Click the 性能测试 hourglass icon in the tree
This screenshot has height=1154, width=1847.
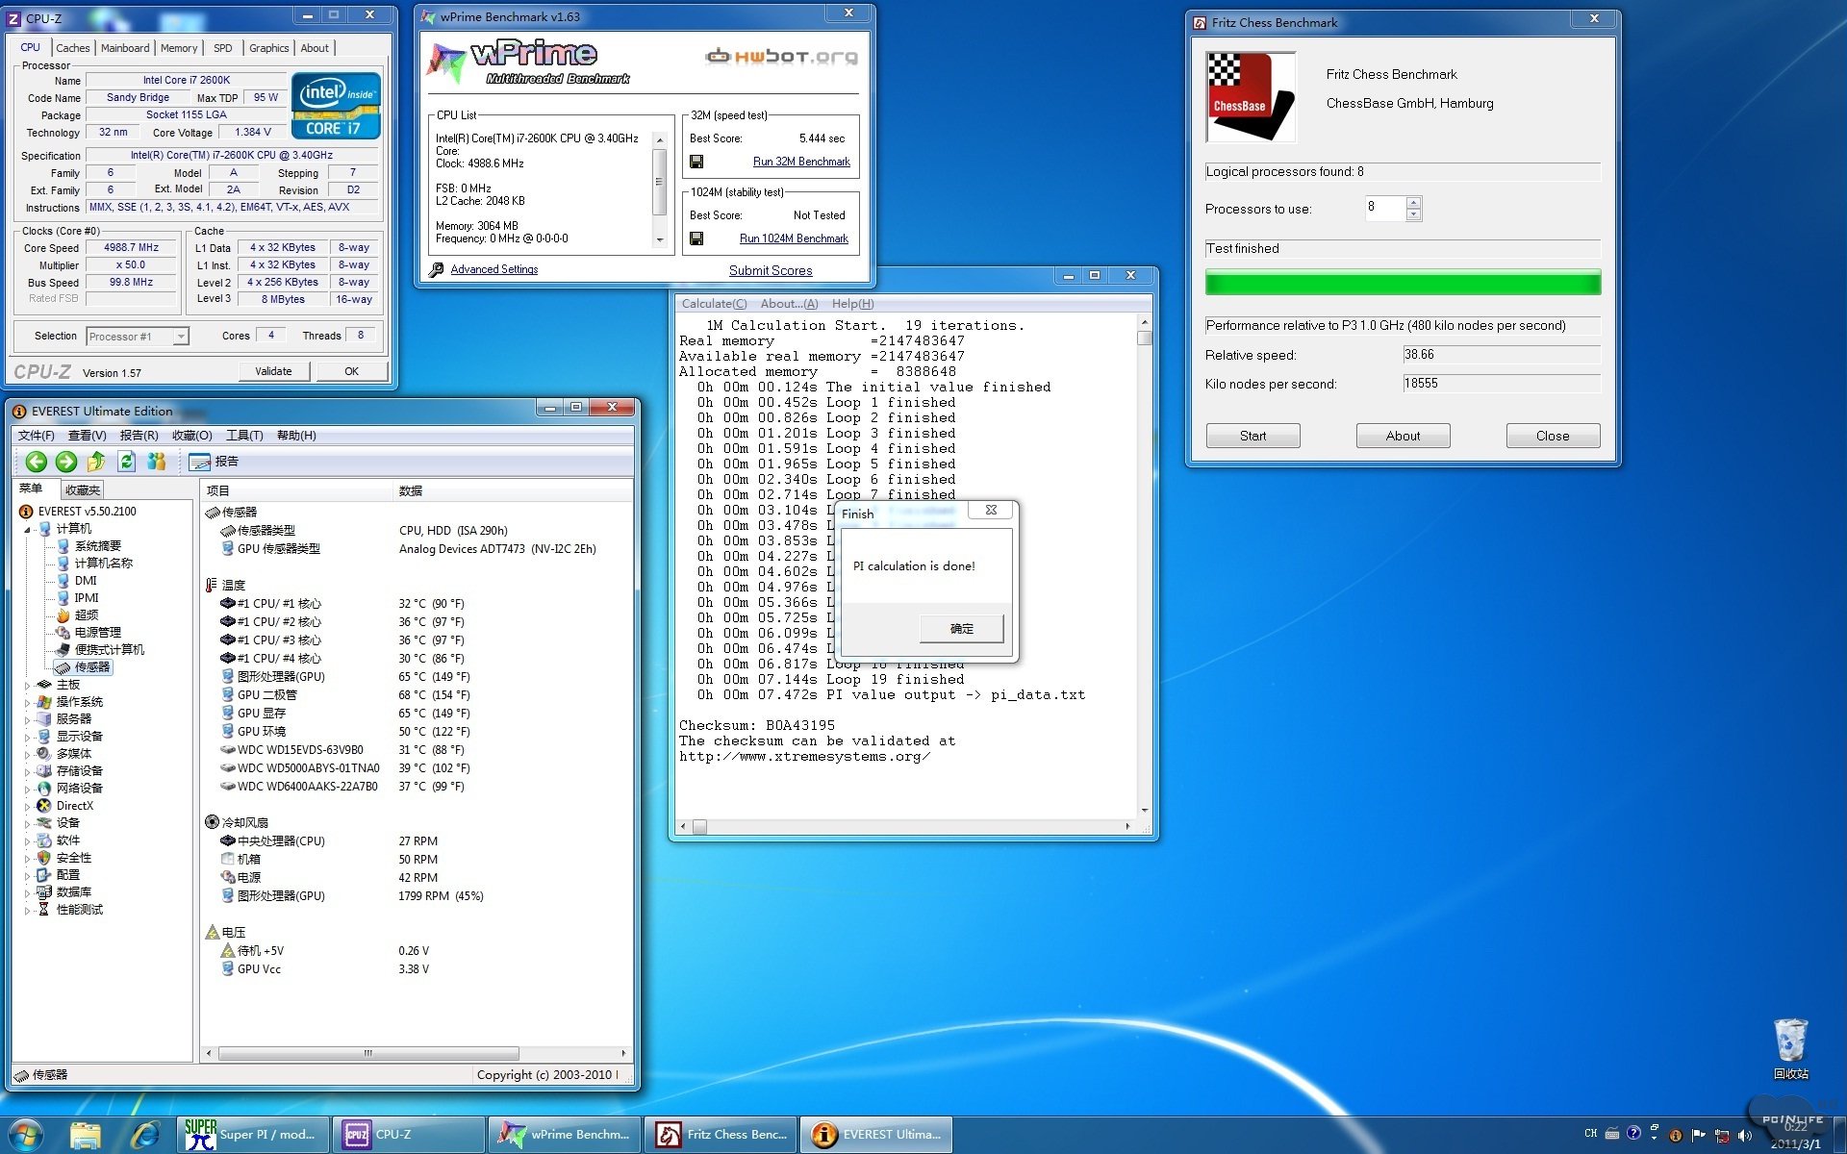pos(44,910)
